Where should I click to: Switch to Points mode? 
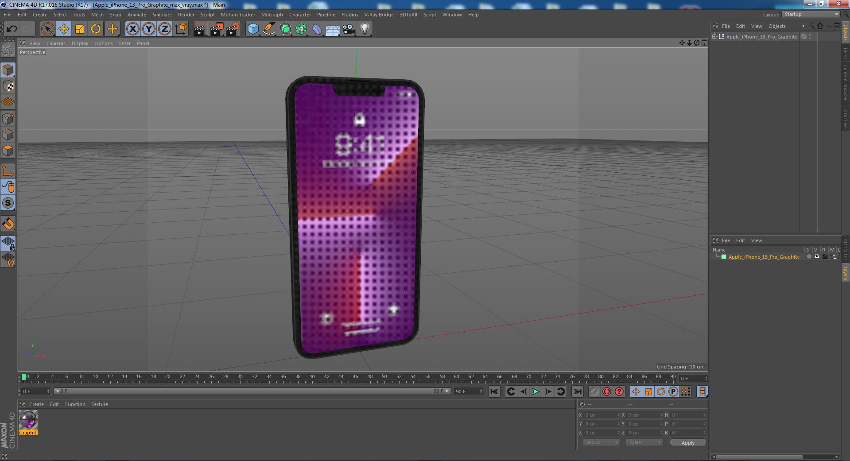[8, 118]
